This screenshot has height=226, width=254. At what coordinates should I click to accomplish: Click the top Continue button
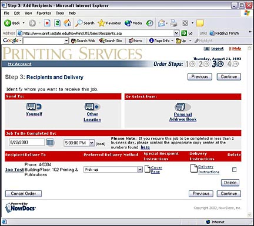pyautogui.click(x=229, y=77)
